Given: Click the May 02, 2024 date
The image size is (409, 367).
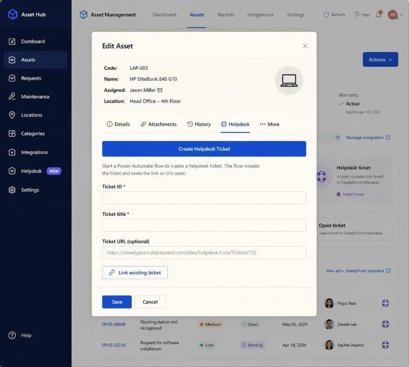Looking at the screenshot, I should pyautogui.click(x=295, y=324).
